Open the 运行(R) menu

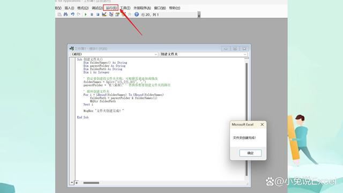pos(111,8)
